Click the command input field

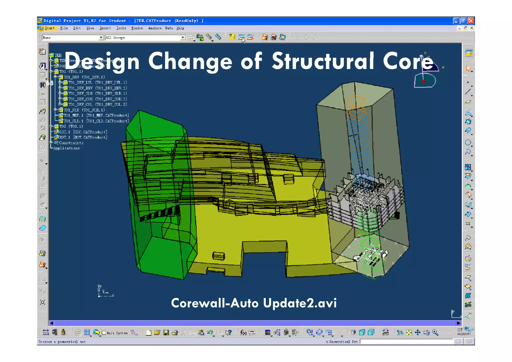407,341
